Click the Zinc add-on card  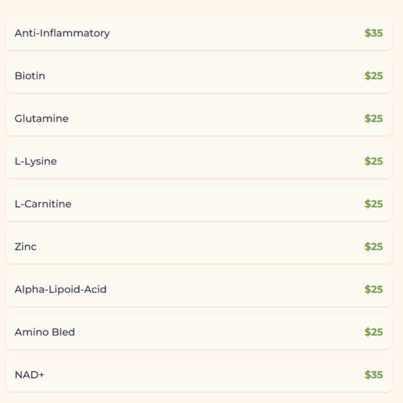click(199, 247)
